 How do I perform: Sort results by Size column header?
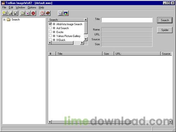point(108,54)
